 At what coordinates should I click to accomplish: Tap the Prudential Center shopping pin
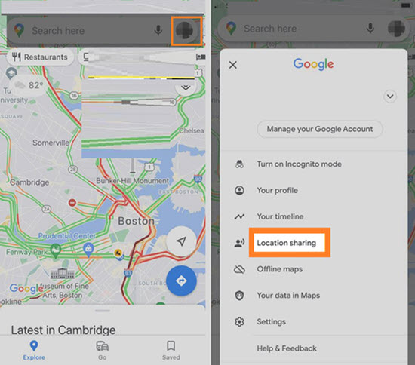(88, 250)
